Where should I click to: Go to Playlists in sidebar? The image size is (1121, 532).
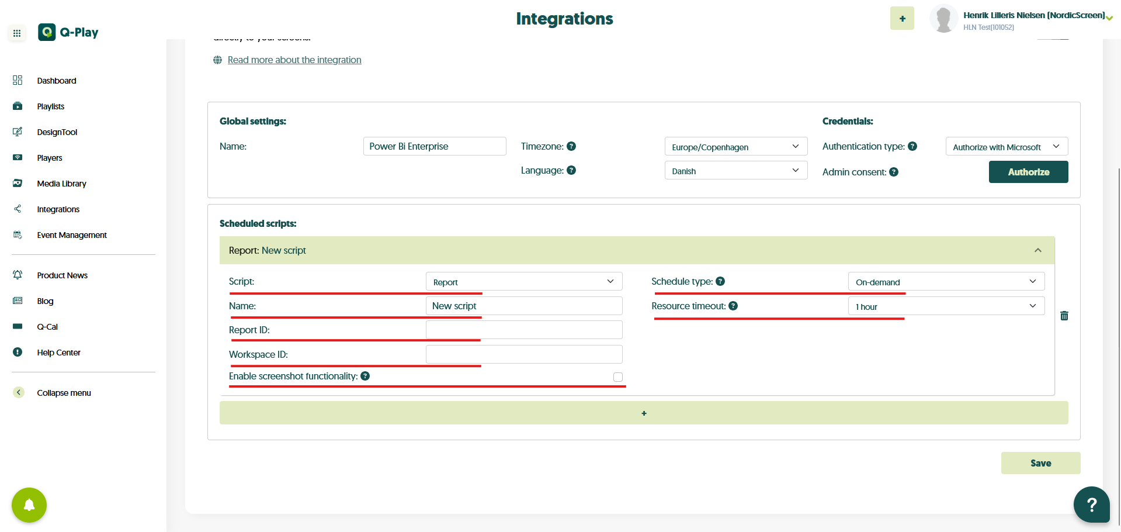51,106
